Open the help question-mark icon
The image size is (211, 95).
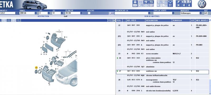(x=151, y=2)
